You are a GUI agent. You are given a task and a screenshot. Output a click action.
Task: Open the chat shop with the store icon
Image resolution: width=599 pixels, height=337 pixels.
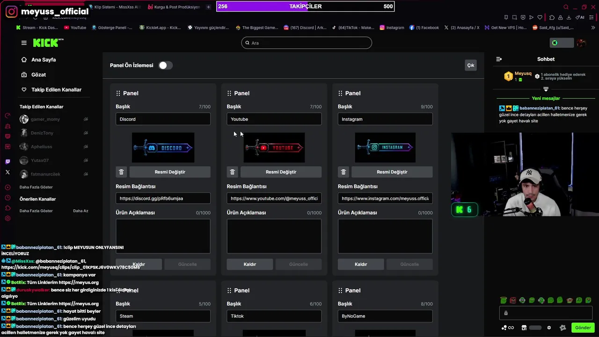pyautogui.click(x=524, y=328)
